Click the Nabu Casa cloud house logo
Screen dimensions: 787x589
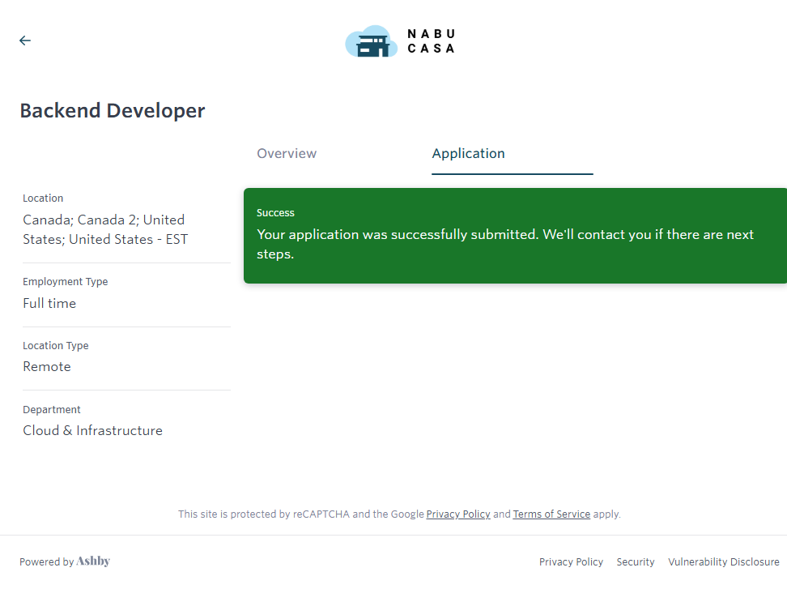(x=371, y=42)
